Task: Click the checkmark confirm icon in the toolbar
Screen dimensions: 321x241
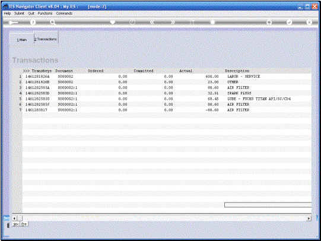Action: click(289, 22)
